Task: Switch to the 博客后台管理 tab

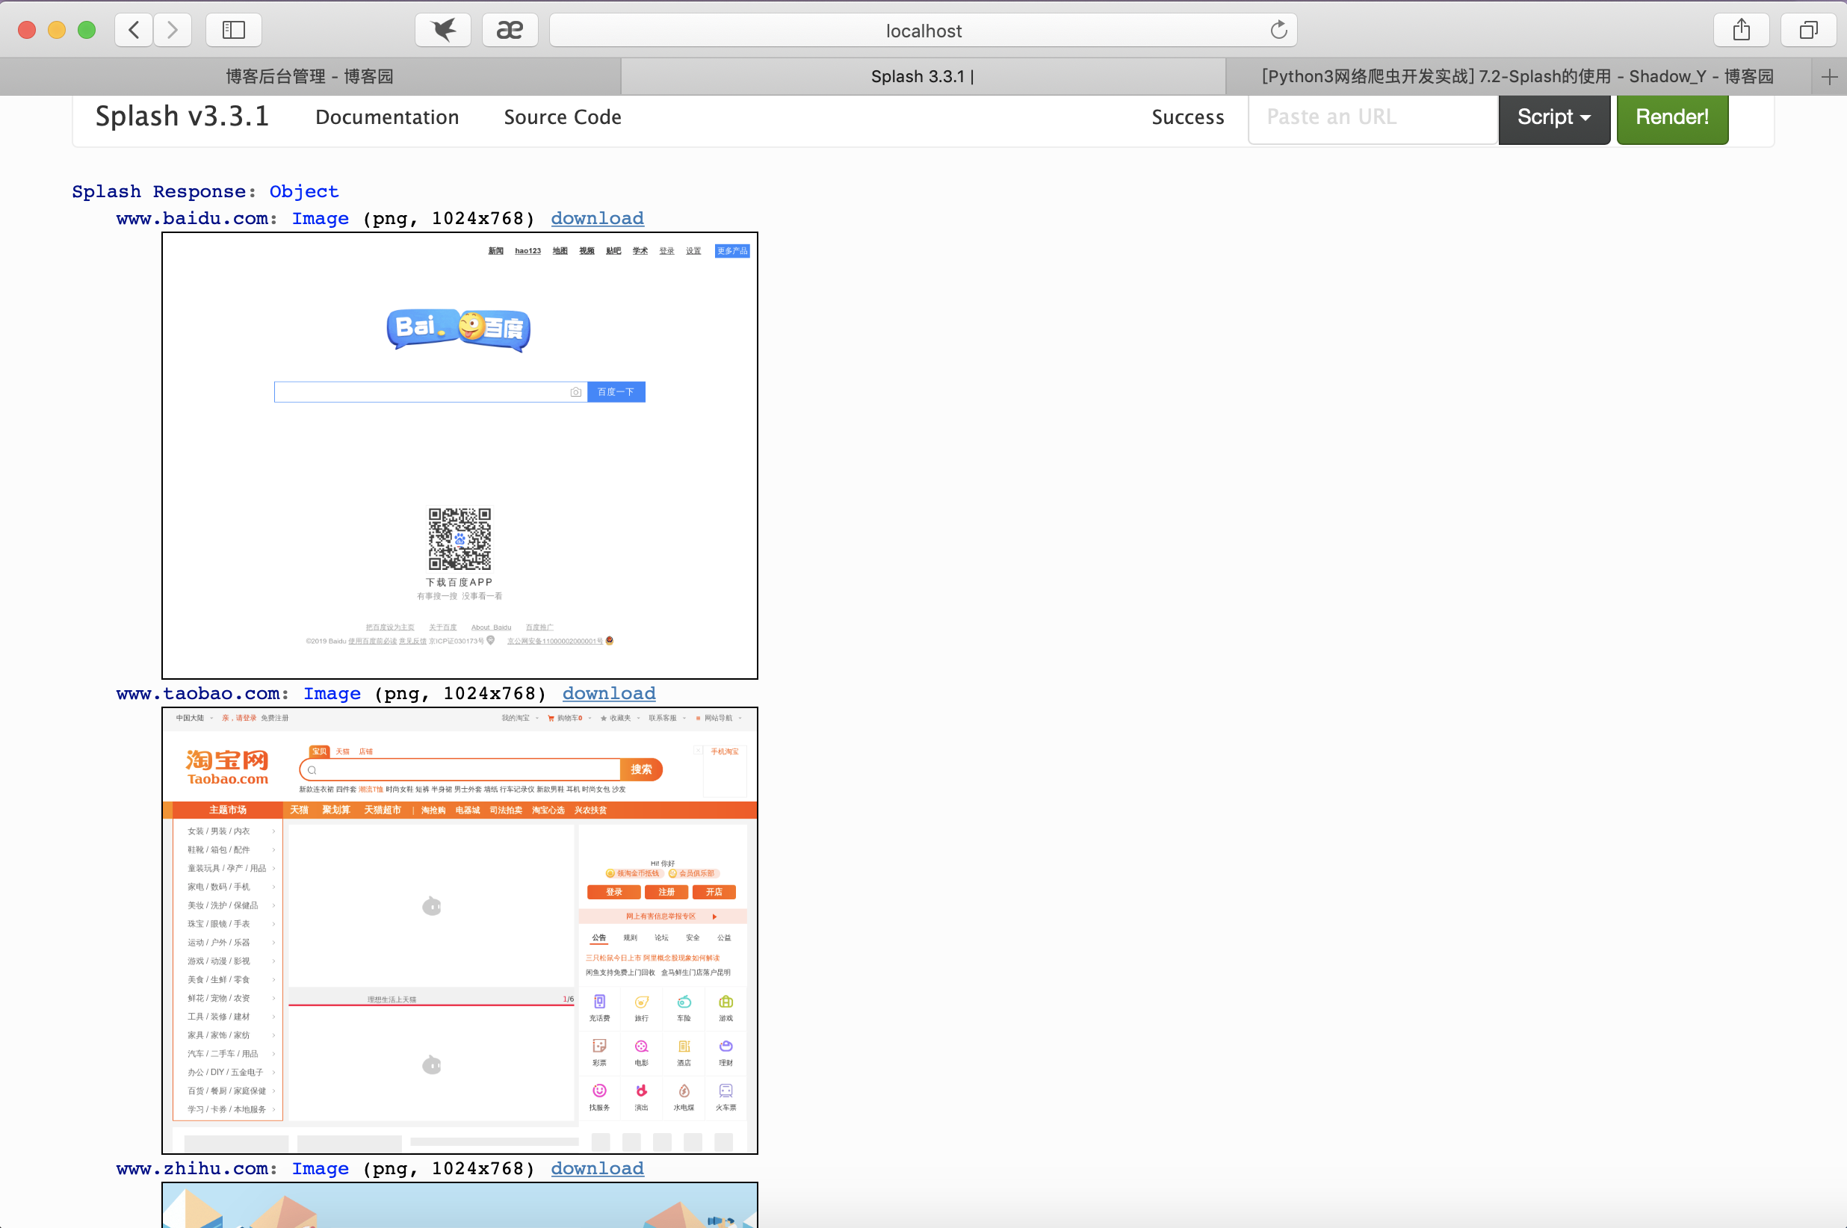Action: [309, 77]
